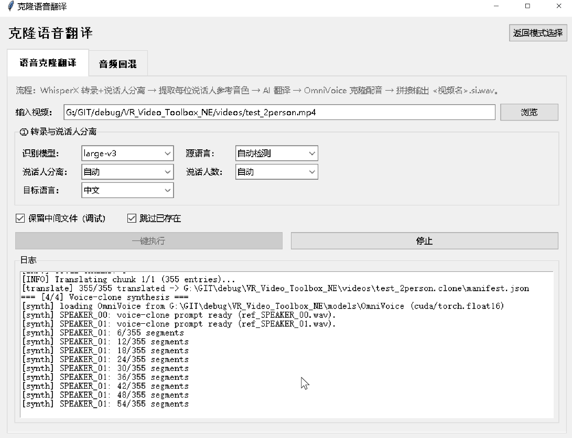The image size is (572, 438).
Task: Click log line '[4/4] Voice-clone synthesis'
Action: [105, 298]
